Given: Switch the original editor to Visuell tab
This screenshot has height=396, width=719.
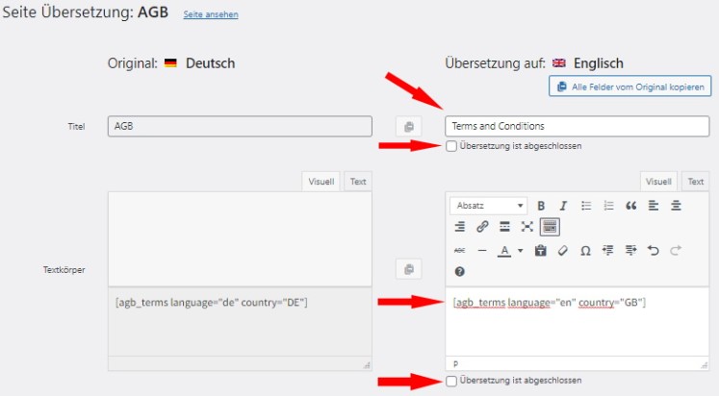Looking at the screenshot, I should (x=321, y=182).
